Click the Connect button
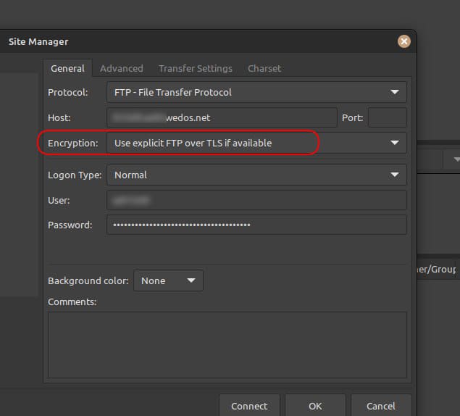The height and width of the screenshot is (416, 460). point(249,406)
